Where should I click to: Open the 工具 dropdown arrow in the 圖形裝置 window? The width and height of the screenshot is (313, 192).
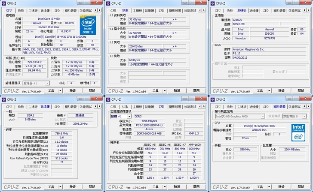(x=269, y=187)
